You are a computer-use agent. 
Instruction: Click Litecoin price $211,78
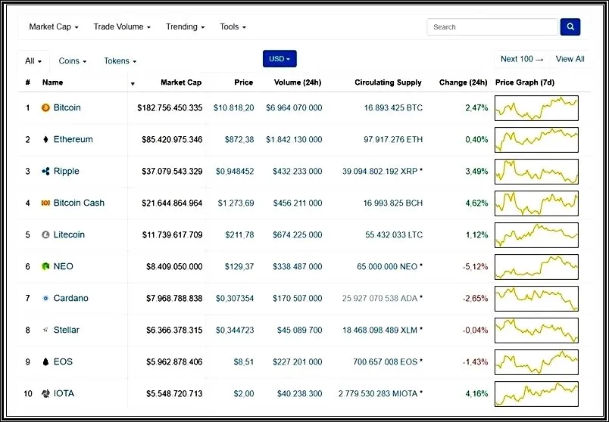point(239,235)
